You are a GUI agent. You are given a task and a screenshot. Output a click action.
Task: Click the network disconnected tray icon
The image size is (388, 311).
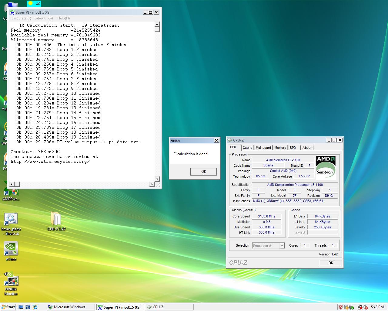tap(360, 307)
